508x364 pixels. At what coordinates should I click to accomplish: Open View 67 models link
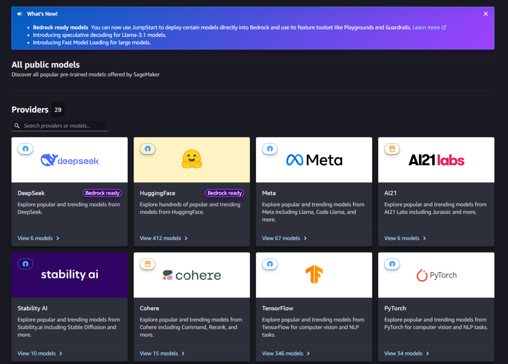tap(281, 238)
